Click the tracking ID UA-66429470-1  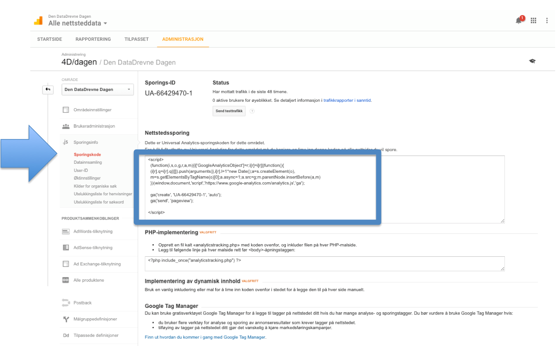coord(168,93)
